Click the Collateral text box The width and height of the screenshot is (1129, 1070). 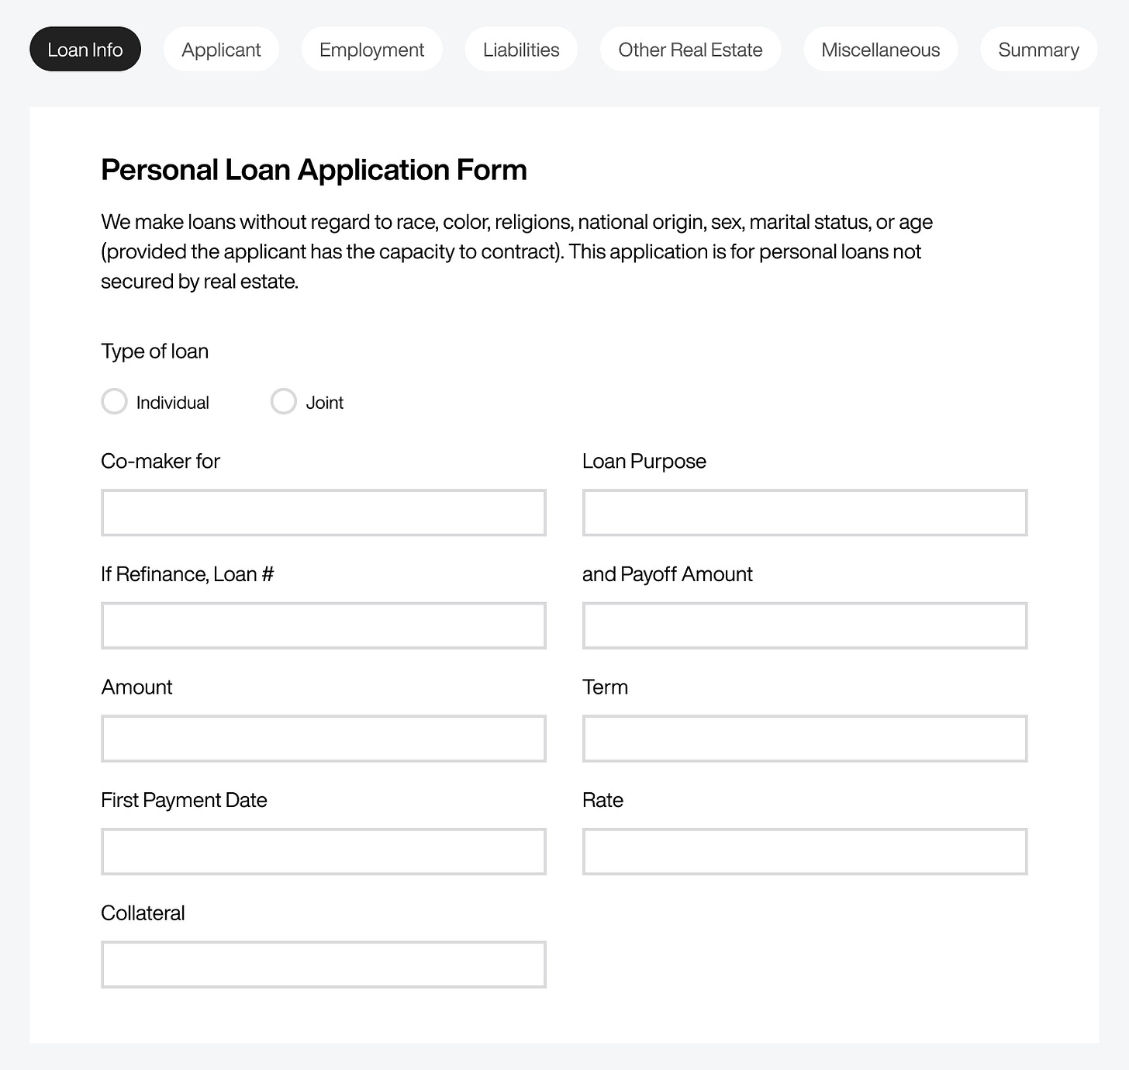[323, 964]
